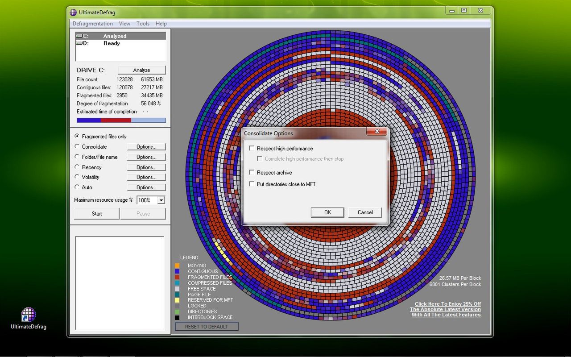
Task: Click the FREE SPACE legend swatch
Action: [177, 289]
